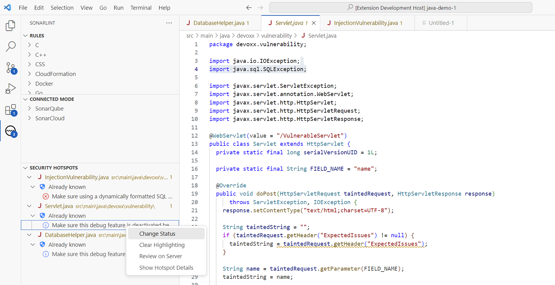
Task: Click info icon of selected Servlet.java hotspot
Action: tap(46, 225)
